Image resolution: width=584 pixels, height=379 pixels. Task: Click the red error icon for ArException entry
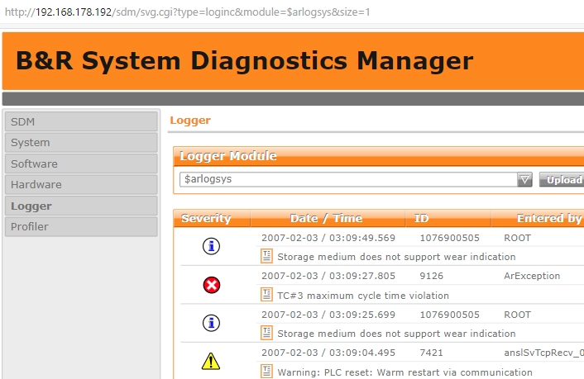click(x=211, y=285)
